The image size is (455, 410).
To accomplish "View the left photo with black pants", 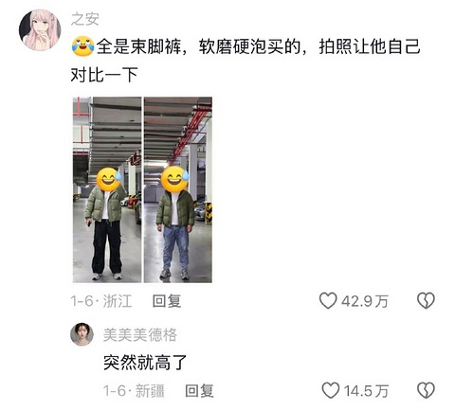I will pyautogui.click(x=107, y=189).
